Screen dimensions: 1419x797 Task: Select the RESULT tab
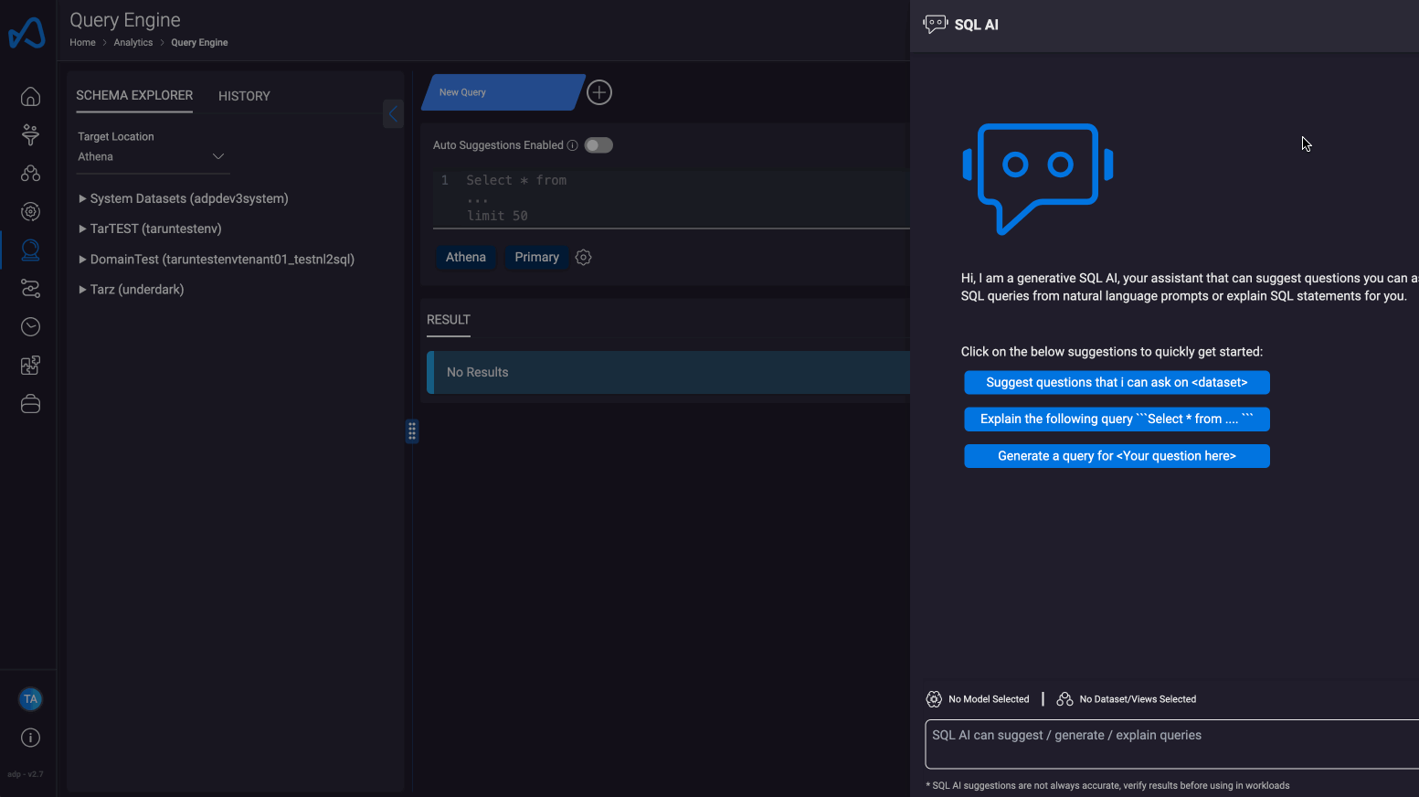click(449, 320)
